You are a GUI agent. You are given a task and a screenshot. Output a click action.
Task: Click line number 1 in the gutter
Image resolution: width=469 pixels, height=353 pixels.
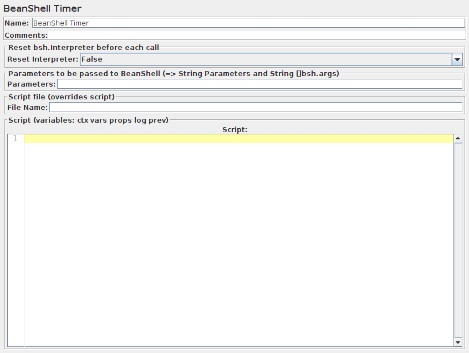point(16,139)
